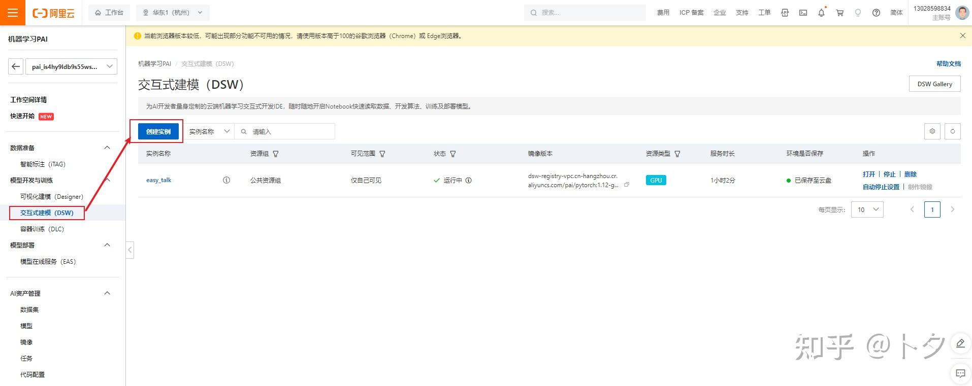The image size is (972, 386).
Task: Open the shopping cart icon
Action: [839, 13]
